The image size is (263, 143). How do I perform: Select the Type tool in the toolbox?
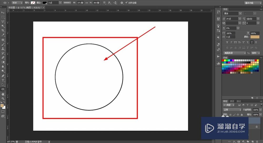tap(3, 80)
